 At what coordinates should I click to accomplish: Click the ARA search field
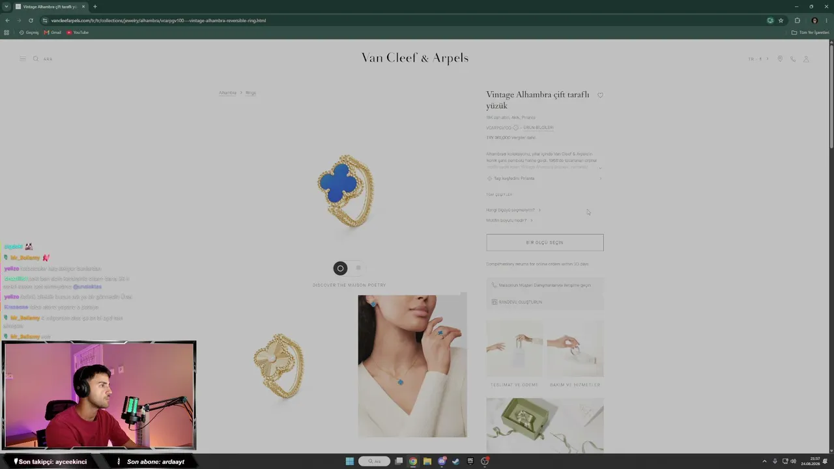point(48,59)
